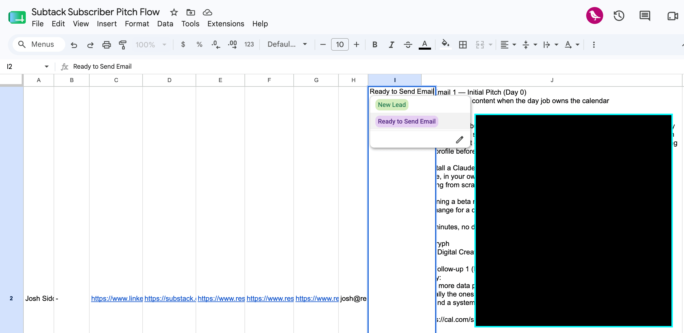Screen dimensions: 684x333
Task: Toggle strikethrough formatting
Action: pyautogui.click(x=408, y=45)
